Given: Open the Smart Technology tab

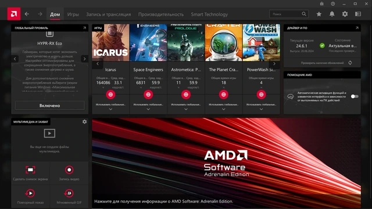Looking at the screenshot, I should (209, 14).
